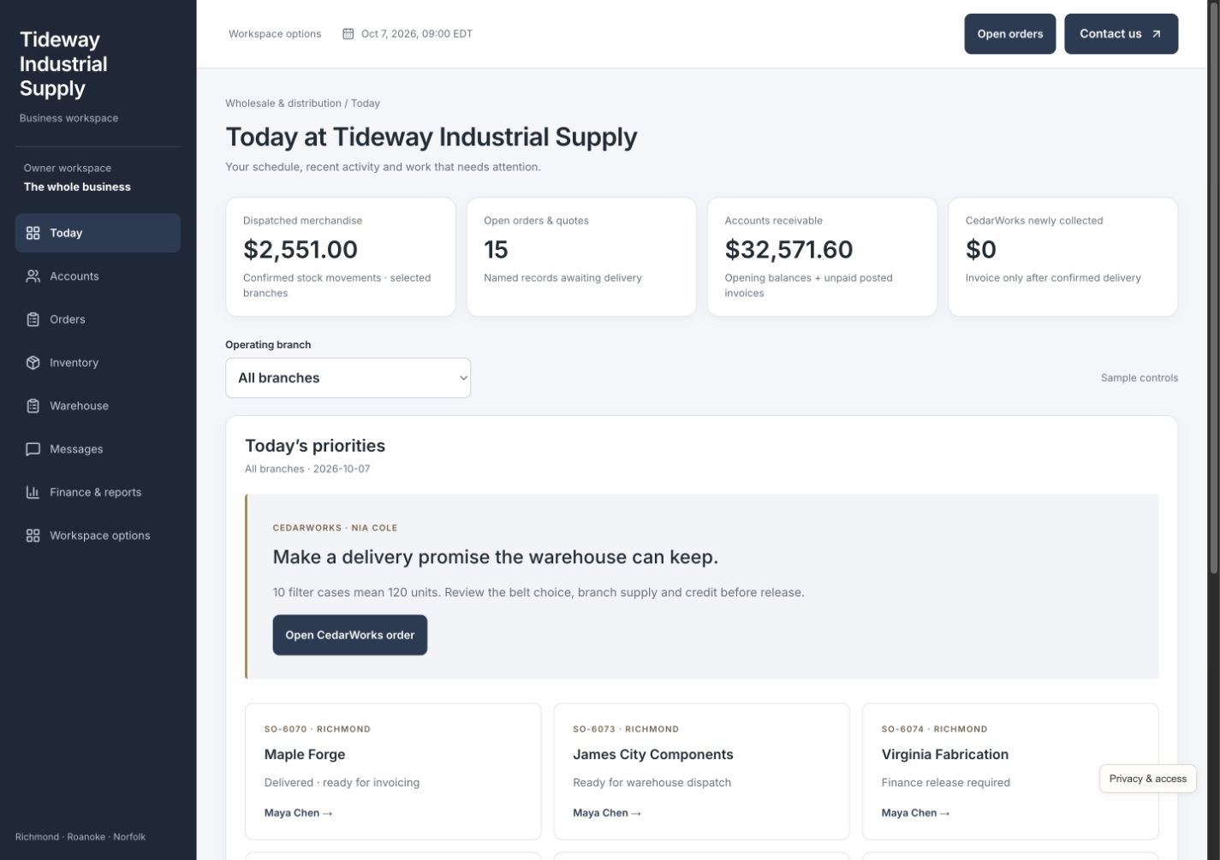1220x860 pixels.
Task: Open the CedarWorks order
Action: point(350,635)
